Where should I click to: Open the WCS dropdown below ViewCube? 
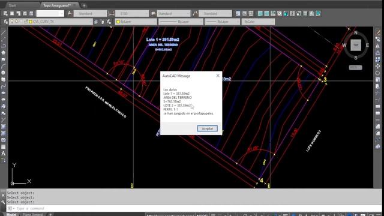tap(355, 67)
